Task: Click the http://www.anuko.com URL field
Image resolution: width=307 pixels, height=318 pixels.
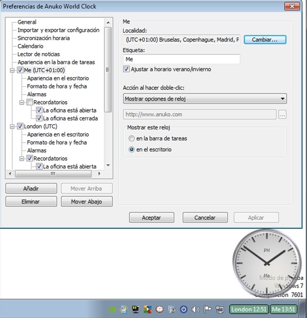Action: [199, 115]
